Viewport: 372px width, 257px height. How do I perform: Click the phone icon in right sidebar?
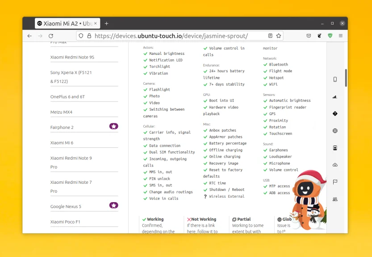[335, 79]
